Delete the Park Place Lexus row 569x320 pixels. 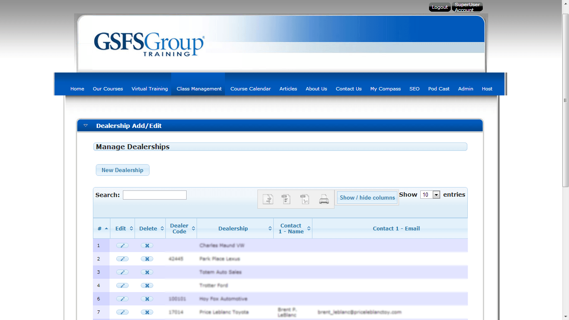coord(147,259)
